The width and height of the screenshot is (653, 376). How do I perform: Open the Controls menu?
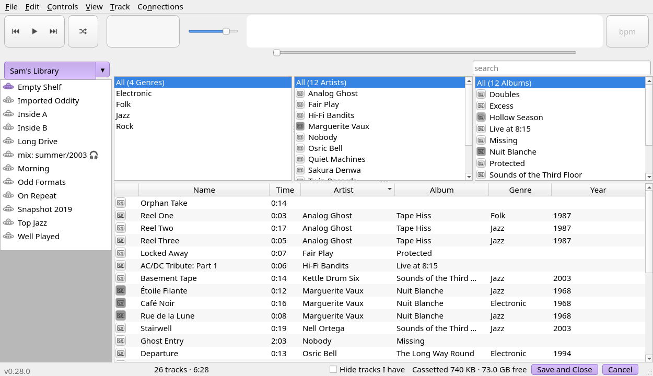(x=62, y=7)
